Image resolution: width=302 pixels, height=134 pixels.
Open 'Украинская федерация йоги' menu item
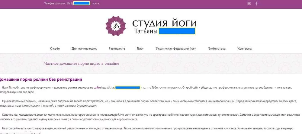click(x=176, y=48)
